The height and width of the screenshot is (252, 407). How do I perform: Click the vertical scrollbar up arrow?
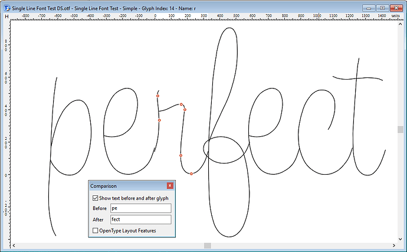[x=401, y=24]
